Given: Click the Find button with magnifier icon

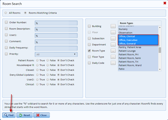Looking at the screenshot, I should 9,115.
